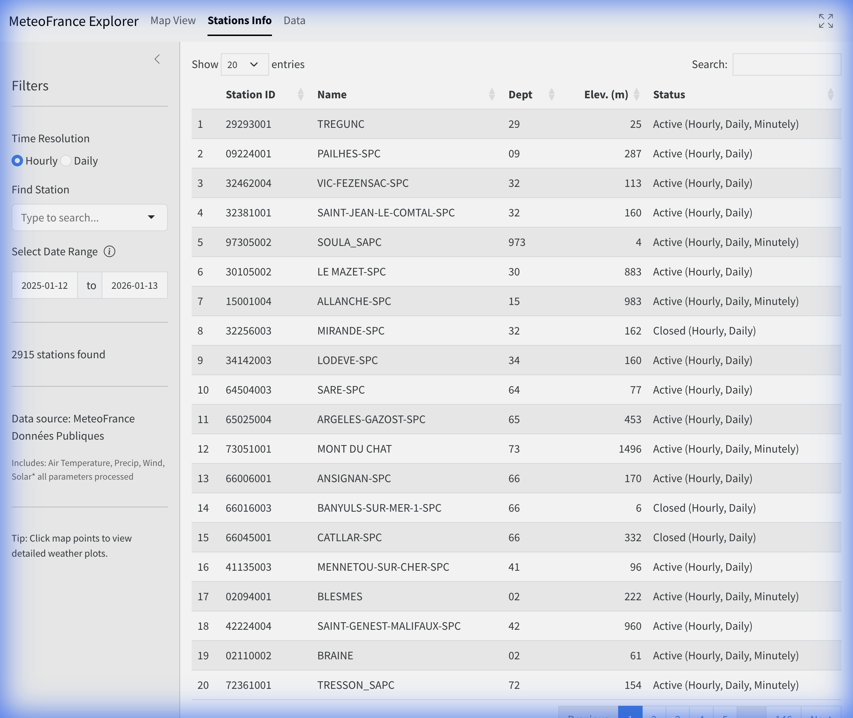The height and width of the screenshot is (718, 853).
Task: Sort table by Name column arrows
Action: tap(491, 94)
